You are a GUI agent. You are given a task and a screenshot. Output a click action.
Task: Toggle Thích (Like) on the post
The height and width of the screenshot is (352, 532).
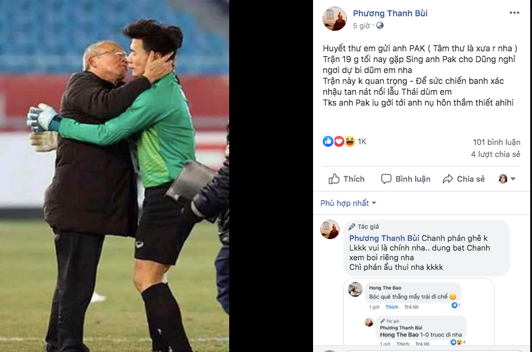click(347, 179)
